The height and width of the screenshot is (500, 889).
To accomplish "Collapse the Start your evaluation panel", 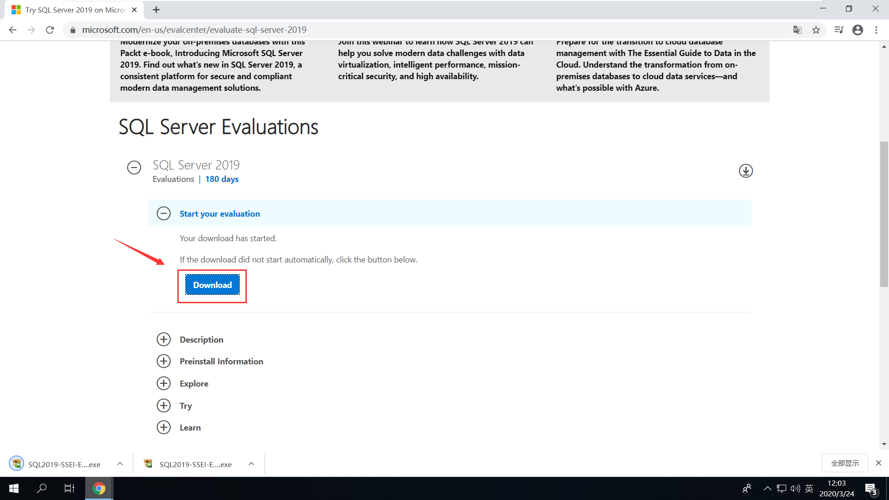I will point(163,213).
